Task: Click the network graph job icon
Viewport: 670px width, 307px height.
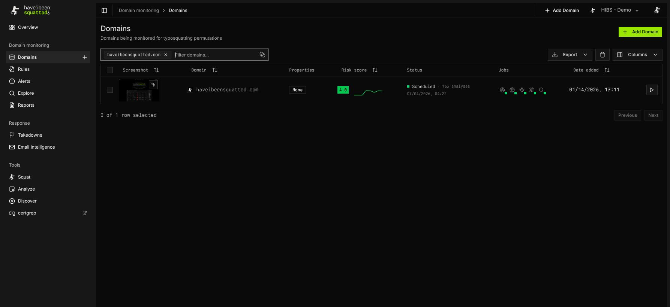Action: click(x=522, y=90)
